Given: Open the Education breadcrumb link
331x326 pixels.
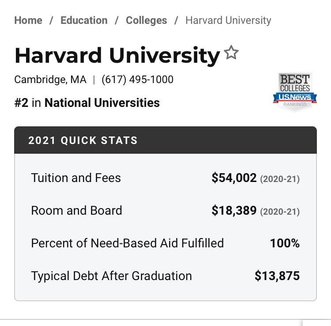Looking at the screenshot, I should coord(84,20).
